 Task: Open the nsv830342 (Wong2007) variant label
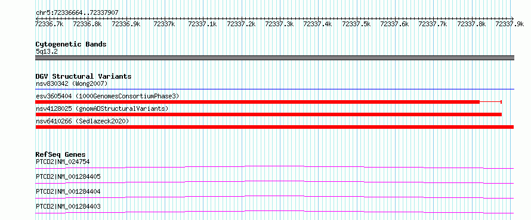pos(72,83)
